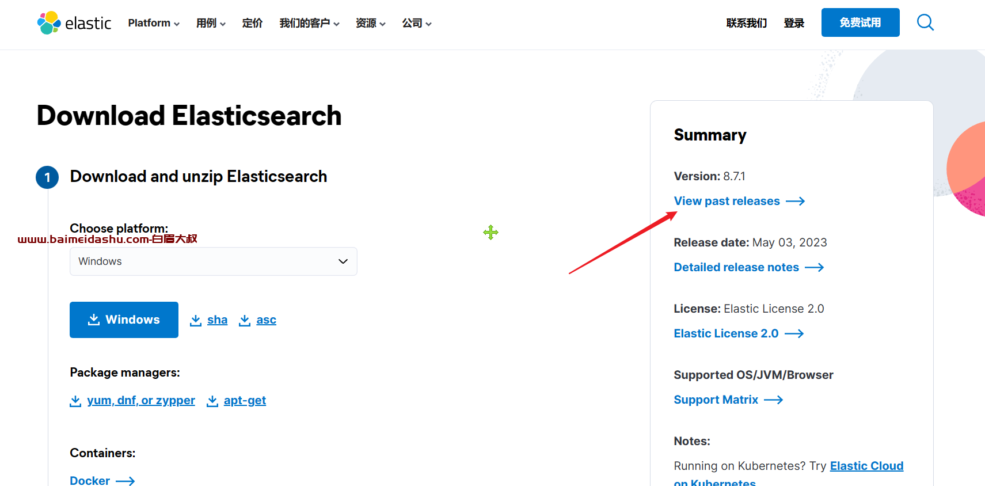Image resolution: width=985 pixels, height=486 pixels.
Task: Open Elastic Cloud on Kubernetes link
Action: click(866, 466)
